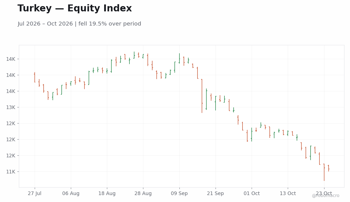The height and width of the screenshot is (202, 350).
Task: Click the tall red bar after 09 Sep drop
Action: click(x=202, y=96)
